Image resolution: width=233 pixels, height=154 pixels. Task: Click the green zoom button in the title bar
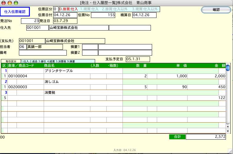15,3
